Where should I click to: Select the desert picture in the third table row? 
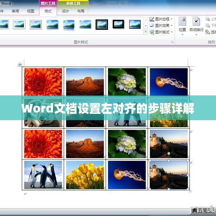[x=85, y=144]
